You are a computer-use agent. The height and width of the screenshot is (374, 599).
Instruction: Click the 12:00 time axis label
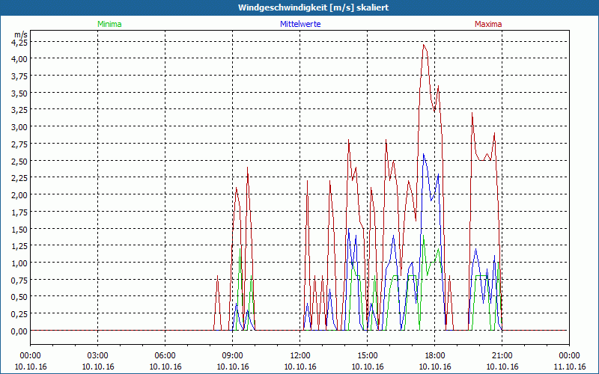(x=300, y=356)
